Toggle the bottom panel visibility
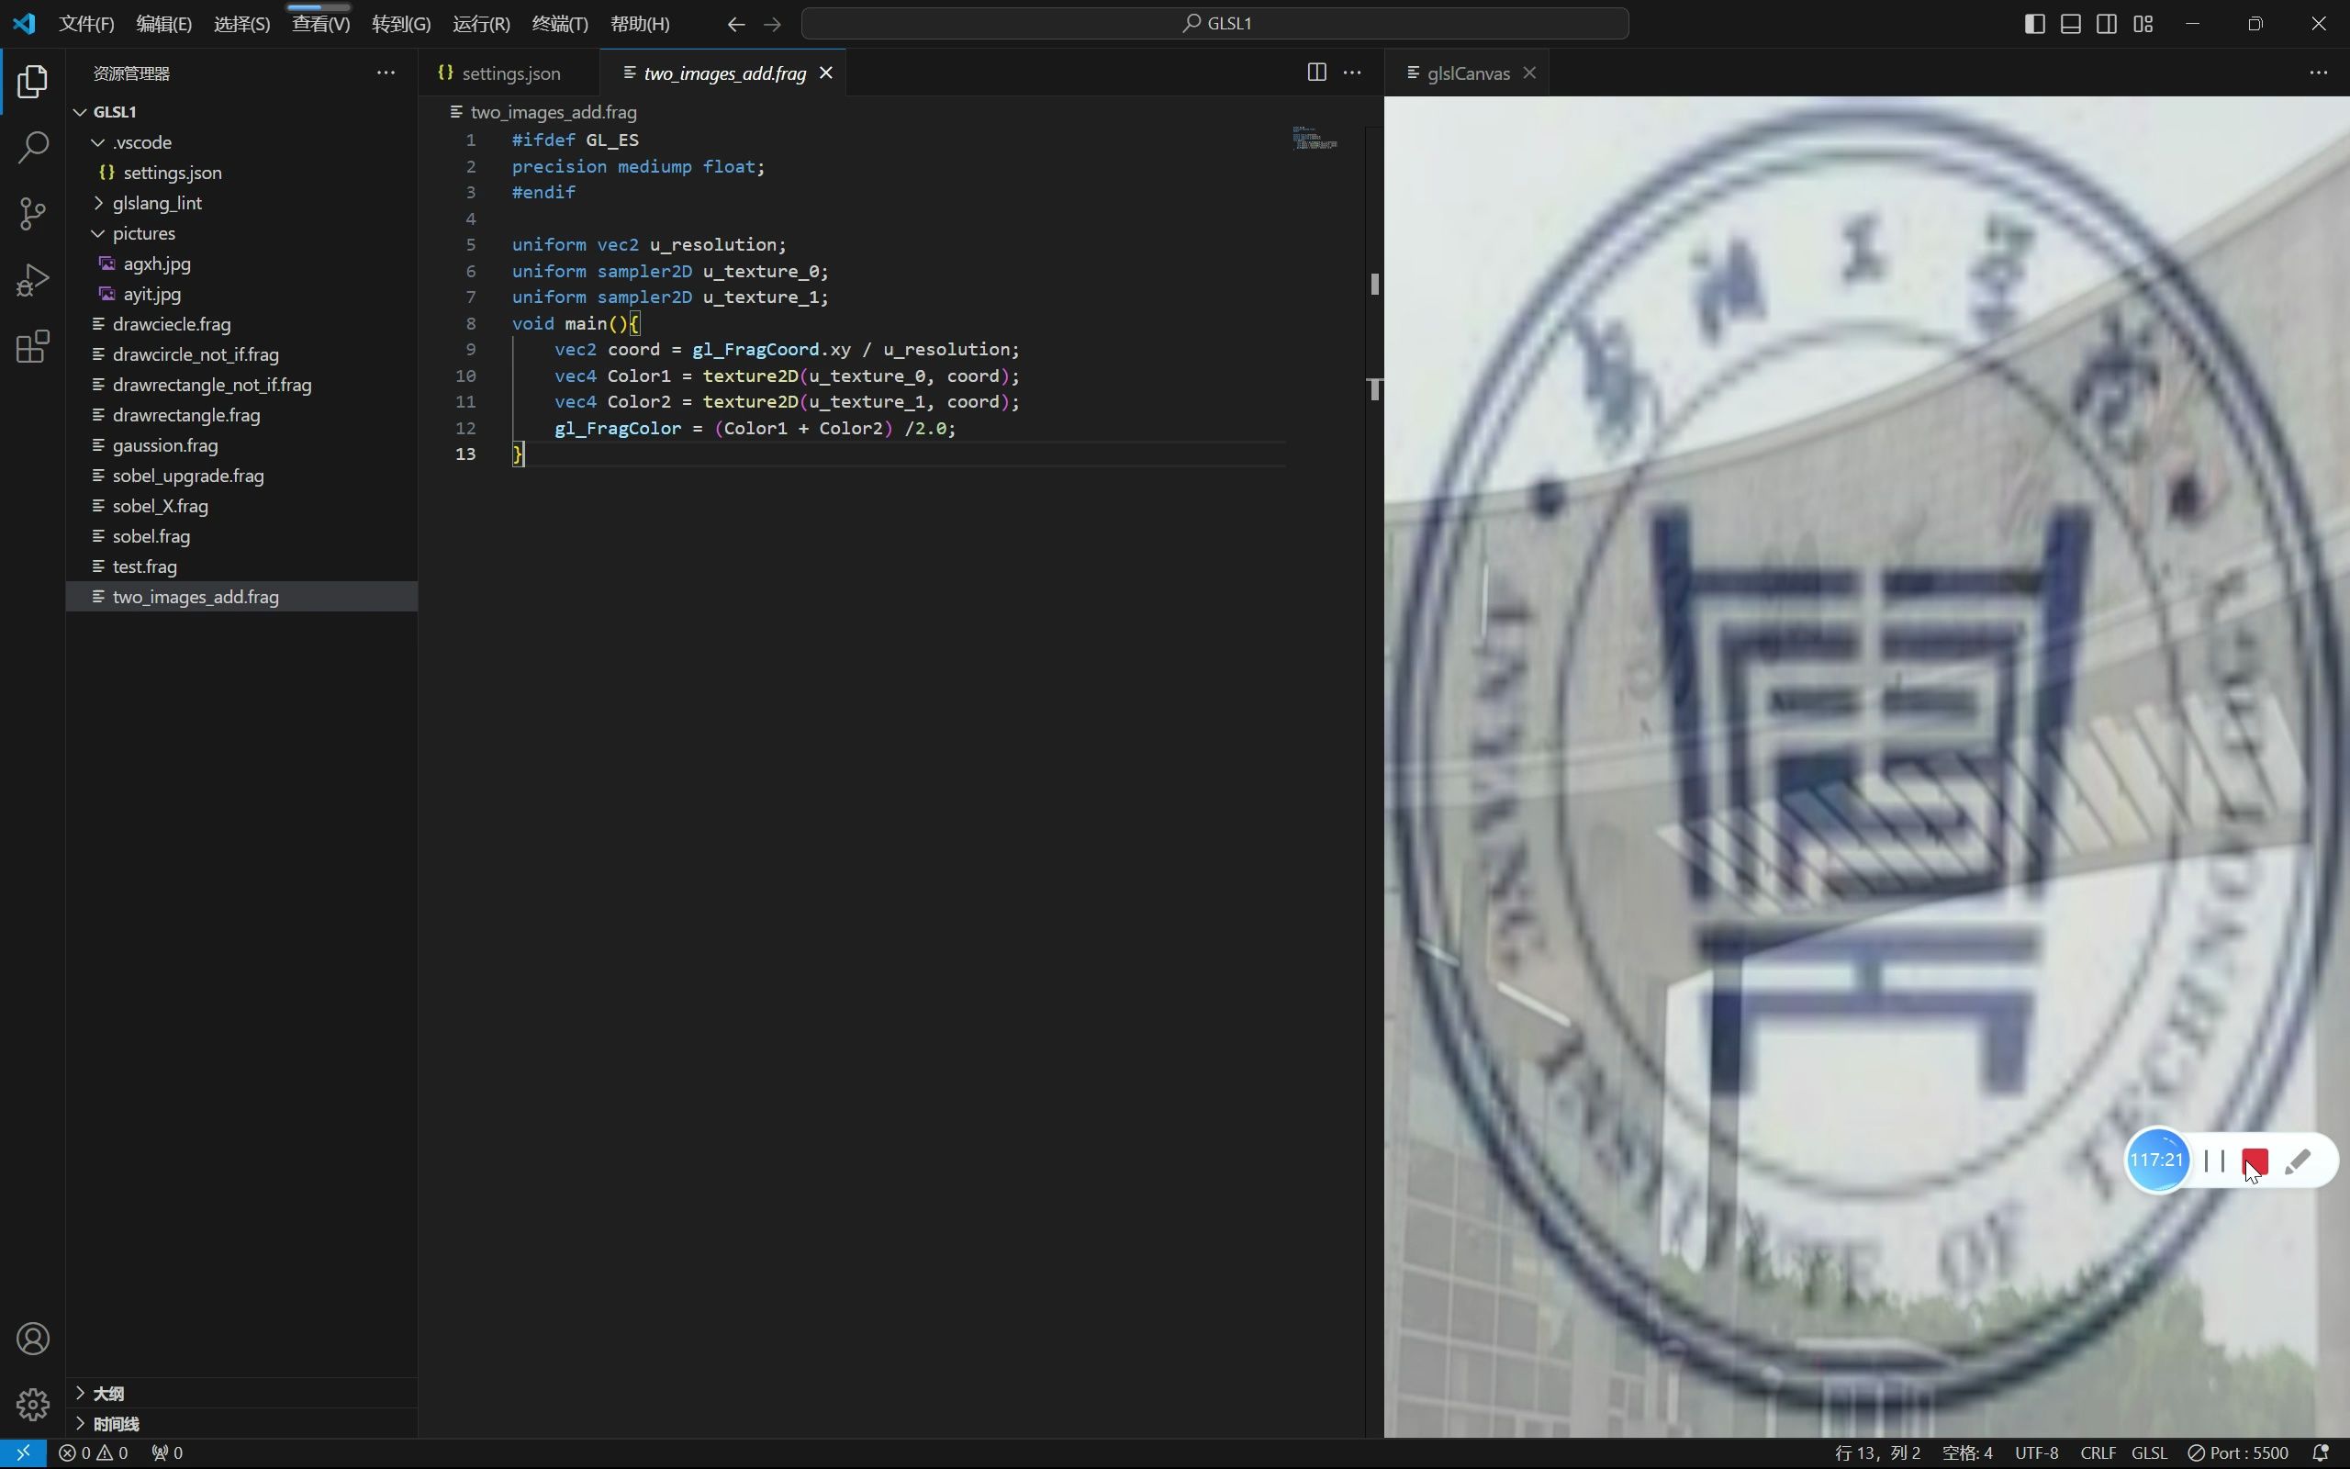Screen dimensions: 2350x1469 click(x=2070, y=24)
